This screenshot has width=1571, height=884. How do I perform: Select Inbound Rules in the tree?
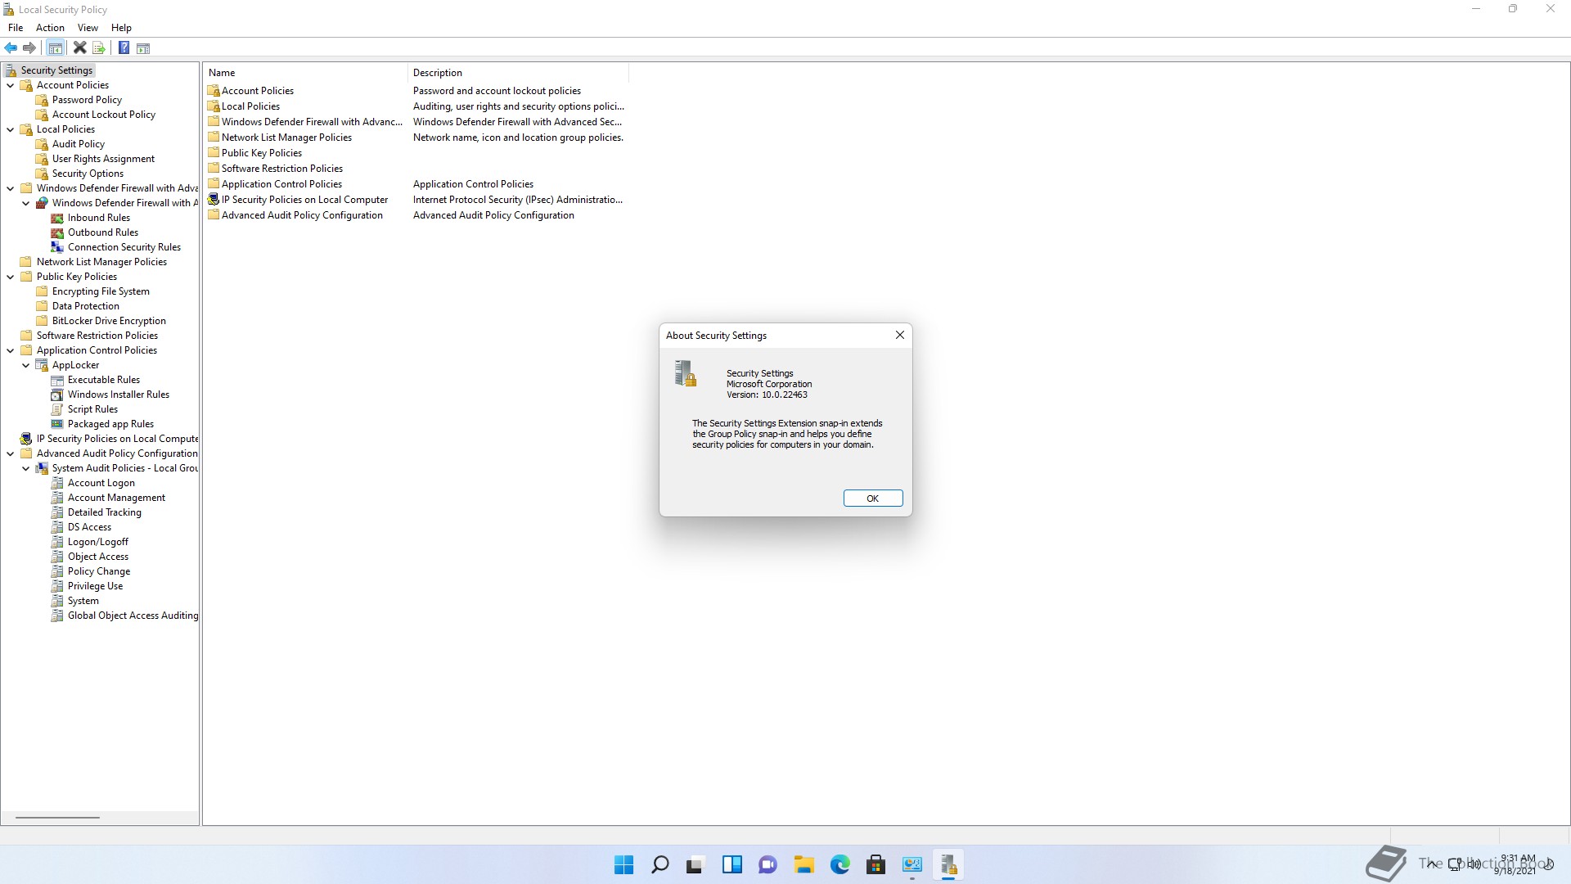pyautogui.click(x=98, y=218)
